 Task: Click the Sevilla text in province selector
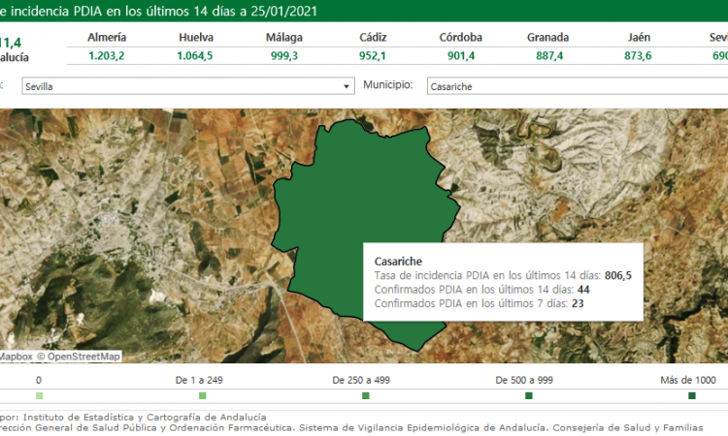[x=39, y=86]
